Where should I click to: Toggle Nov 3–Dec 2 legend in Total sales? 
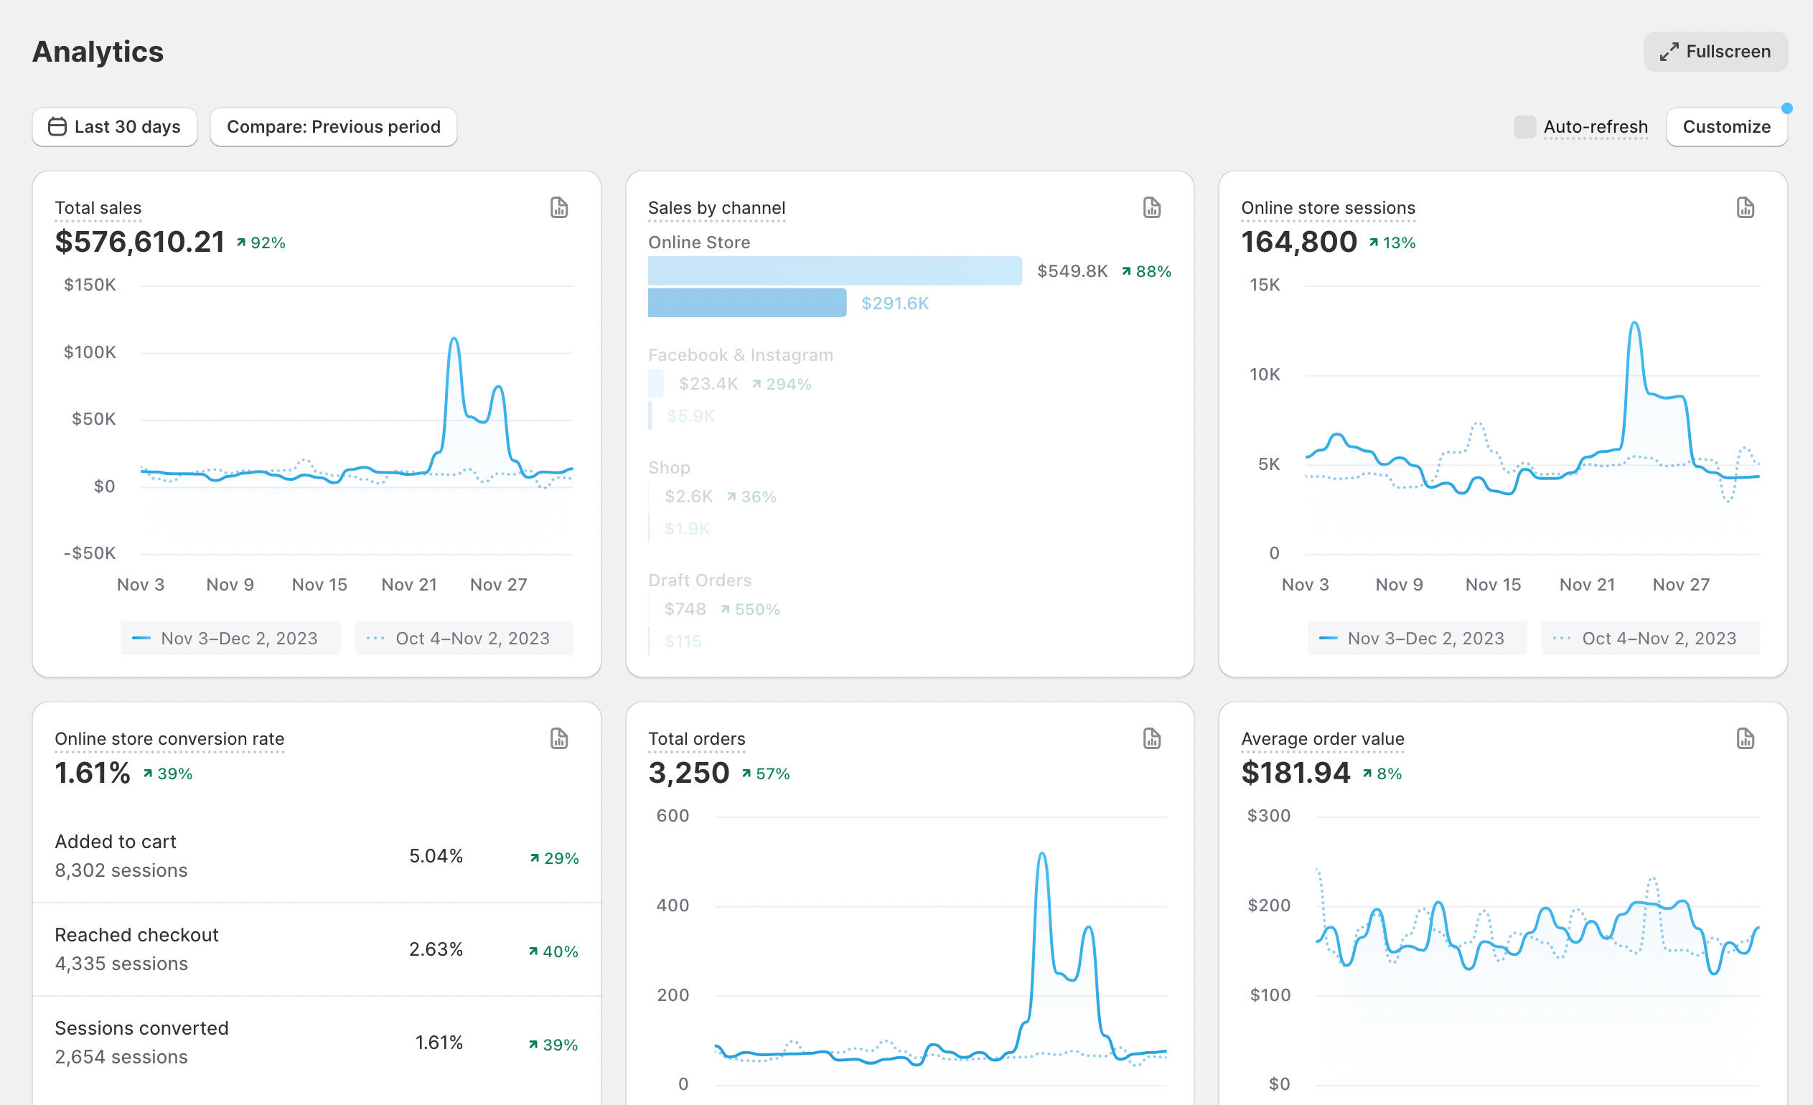230,638
